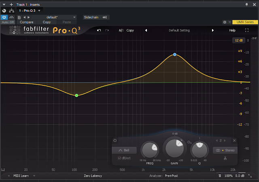Screen dimensions: 259x182
Task: Click Copy next to A/B
Action: point(130,30)
